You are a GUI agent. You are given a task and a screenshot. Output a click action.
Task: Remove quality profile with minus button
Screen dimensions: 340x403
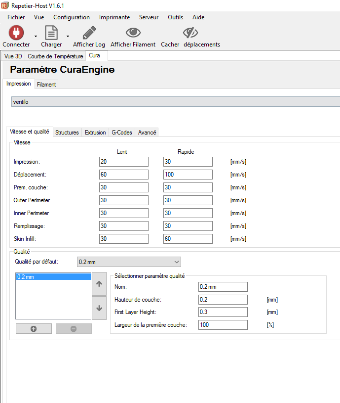74,329
